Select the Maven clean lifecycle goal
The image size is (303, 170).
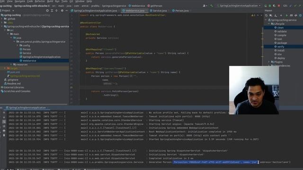click(x=280, y=28)
